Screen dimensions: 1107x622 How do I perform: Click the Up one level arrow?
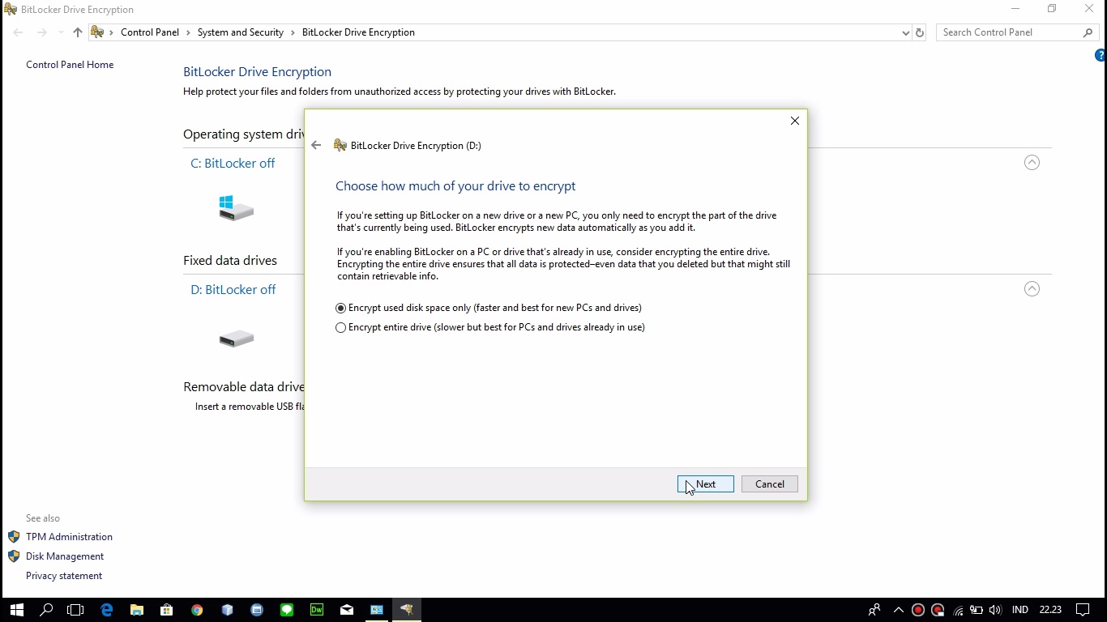77,32
